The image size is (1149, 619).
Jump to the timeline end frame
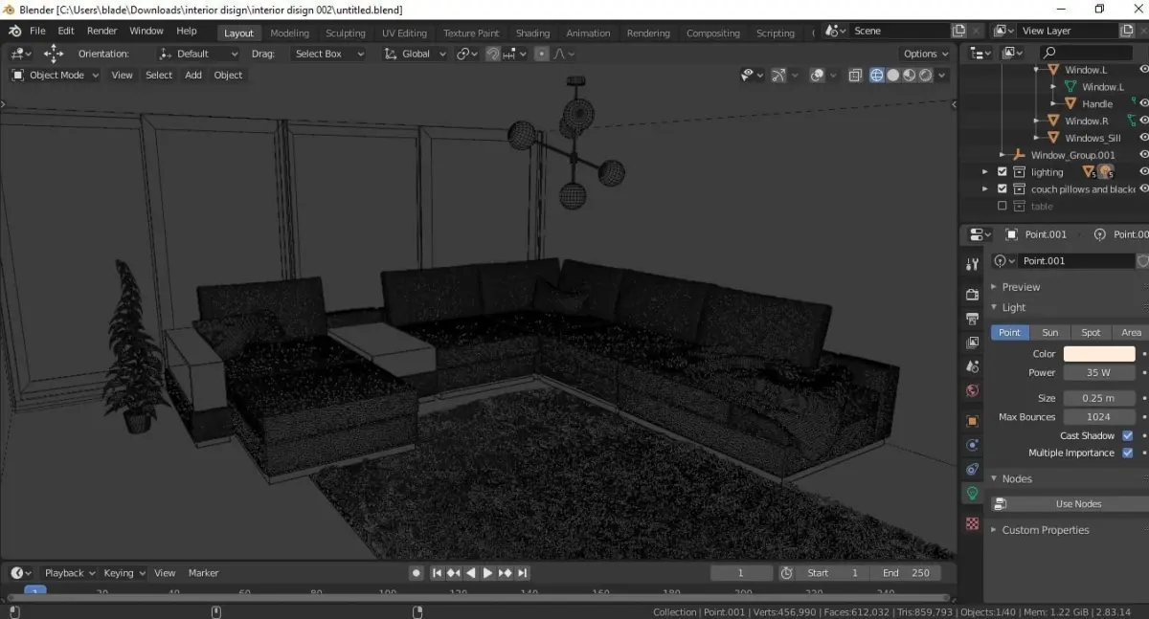pyautogui.click(x=522, y=573)
